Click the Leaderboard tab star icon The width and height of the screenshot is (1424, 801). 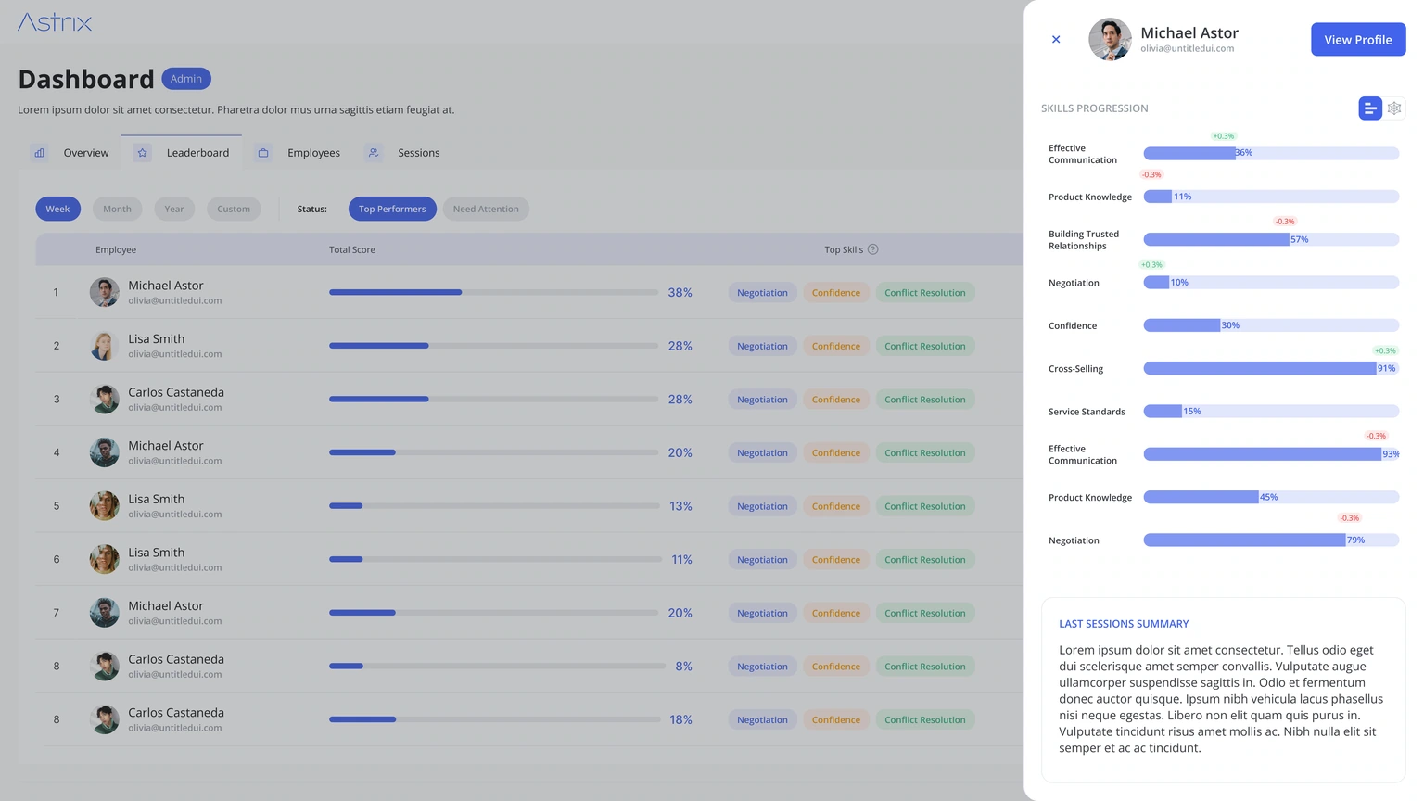[142, 153]
